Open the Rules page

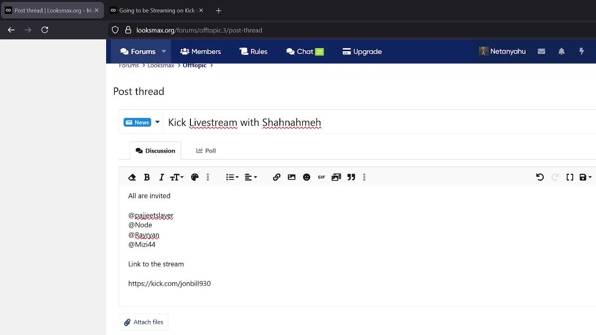tap(253, 52)
